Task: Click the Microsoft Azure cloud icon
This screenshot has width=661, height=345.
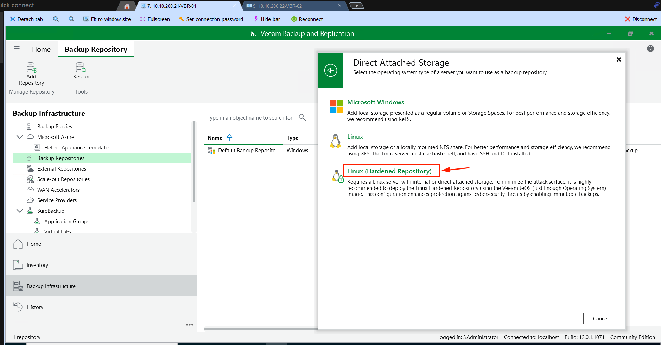Action: click(x=31, y=137)
